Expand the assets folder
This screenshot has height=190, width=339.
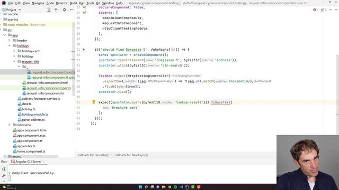[x=5, y=156]
